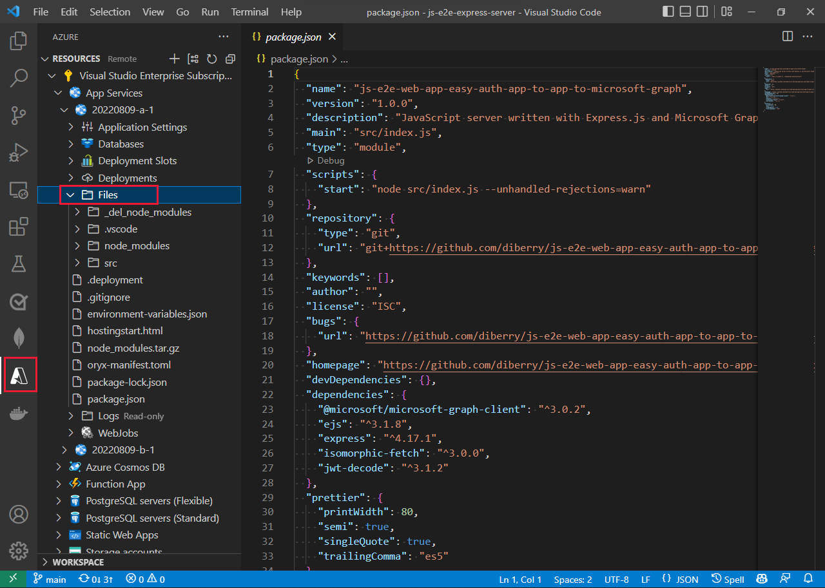Open the Run and Debug icon

[19, 153]
